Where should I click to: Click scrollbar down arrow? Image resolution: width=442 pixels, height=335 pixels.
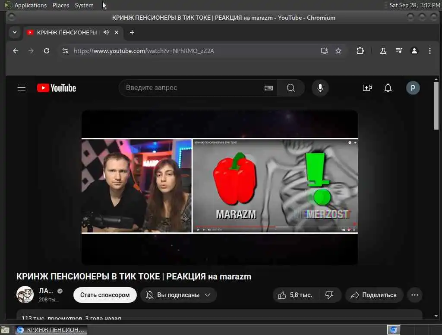pyautogui.click(x=436, y=316)
